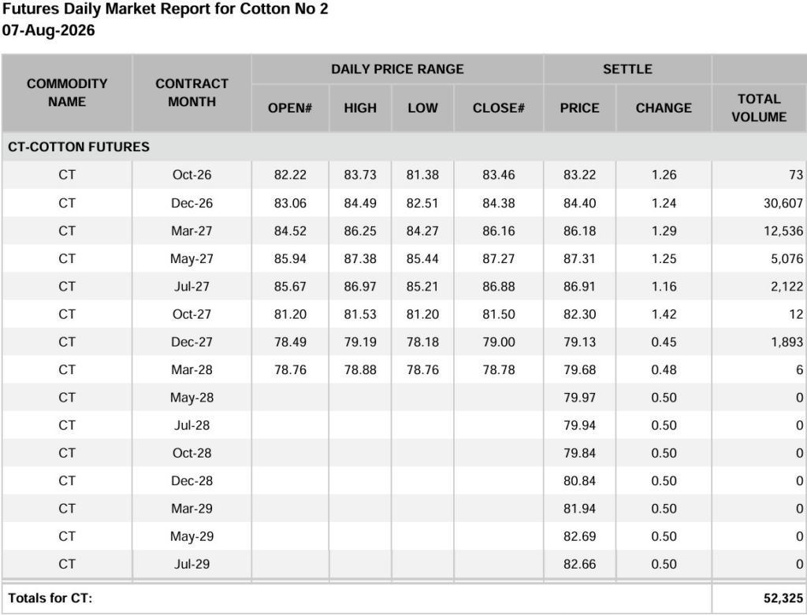
Task: Click the LOW column header
Action: click(x=422, y=108)
